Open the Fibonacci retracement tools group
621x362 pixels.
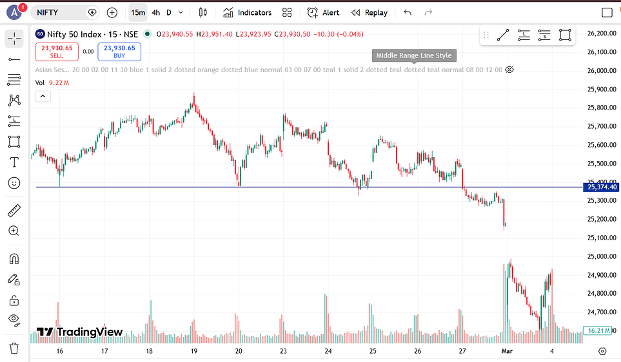[14, 79]
